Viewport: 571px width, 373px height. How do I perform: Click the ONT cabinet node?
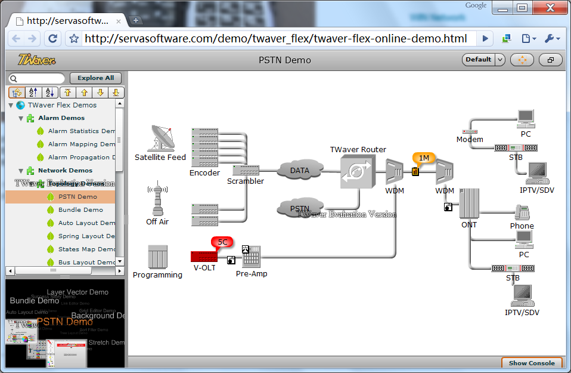[469, 204]
